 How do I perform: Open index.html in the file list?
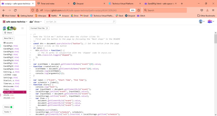[9, 89]
